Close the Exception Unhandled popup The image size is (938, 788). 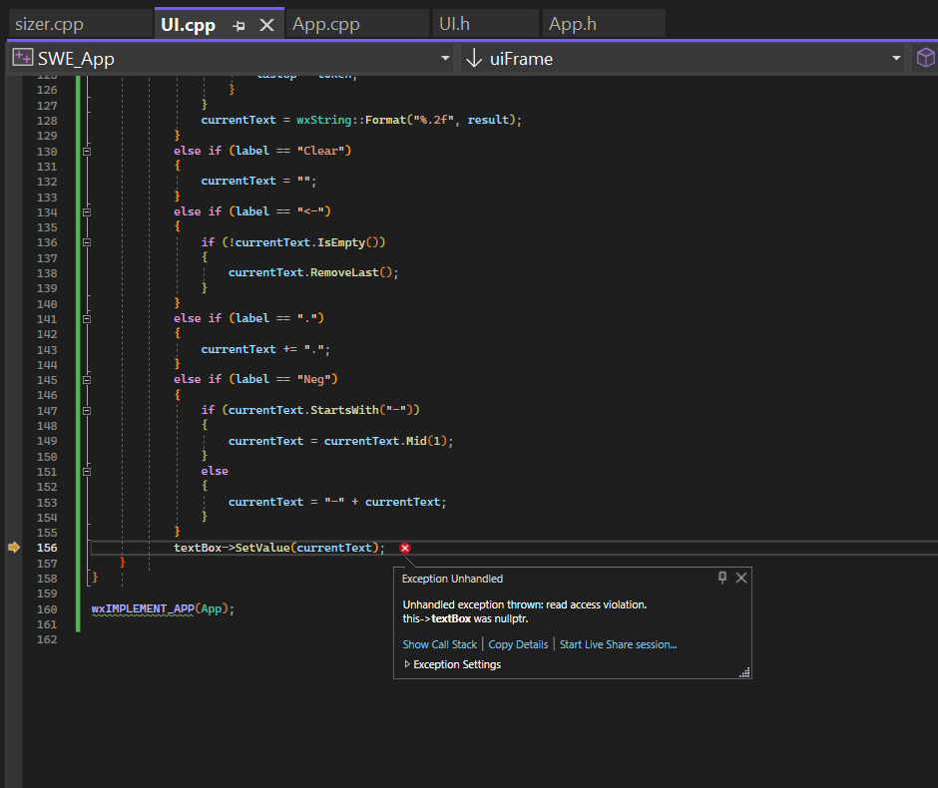point(741,579)
